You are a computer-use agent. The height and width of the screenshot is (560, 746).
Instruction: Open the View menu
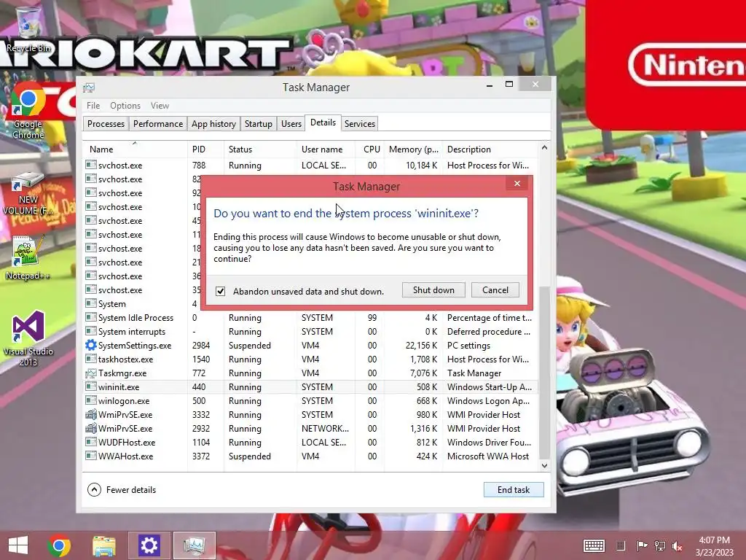(160, 106)
